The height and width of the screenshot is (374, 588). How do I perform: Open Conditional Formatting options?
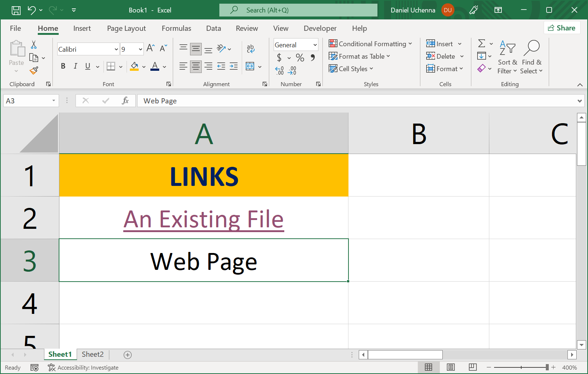click(x=371, y=44)
